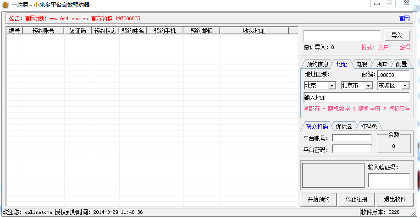Click the 软件版本: 0226 status text
The image size is (420, 218).
point(380,212)
